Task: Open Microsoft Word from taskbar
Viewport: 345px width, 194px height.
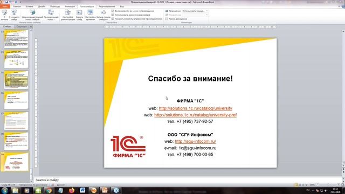Action: coord(82,190)
